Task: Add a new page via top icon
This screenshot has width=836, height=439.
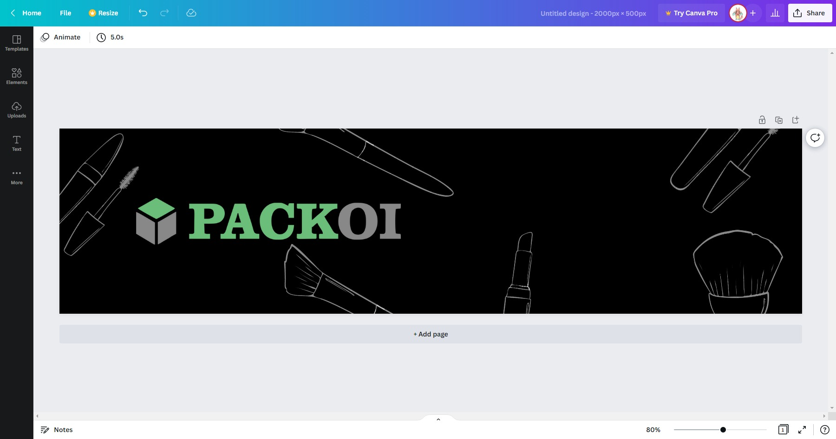Action: (x=796, y=120)
